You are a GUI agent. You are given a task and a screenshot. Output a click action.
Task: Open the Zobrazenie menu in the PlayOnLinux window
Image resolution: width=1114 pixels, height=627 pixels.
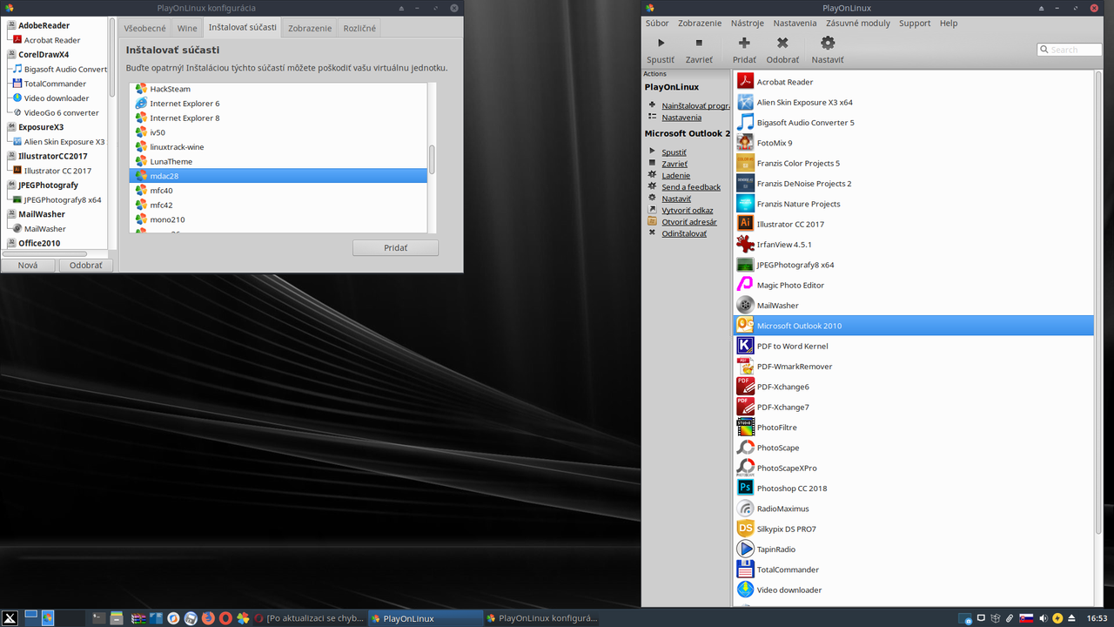coord(700,24)
